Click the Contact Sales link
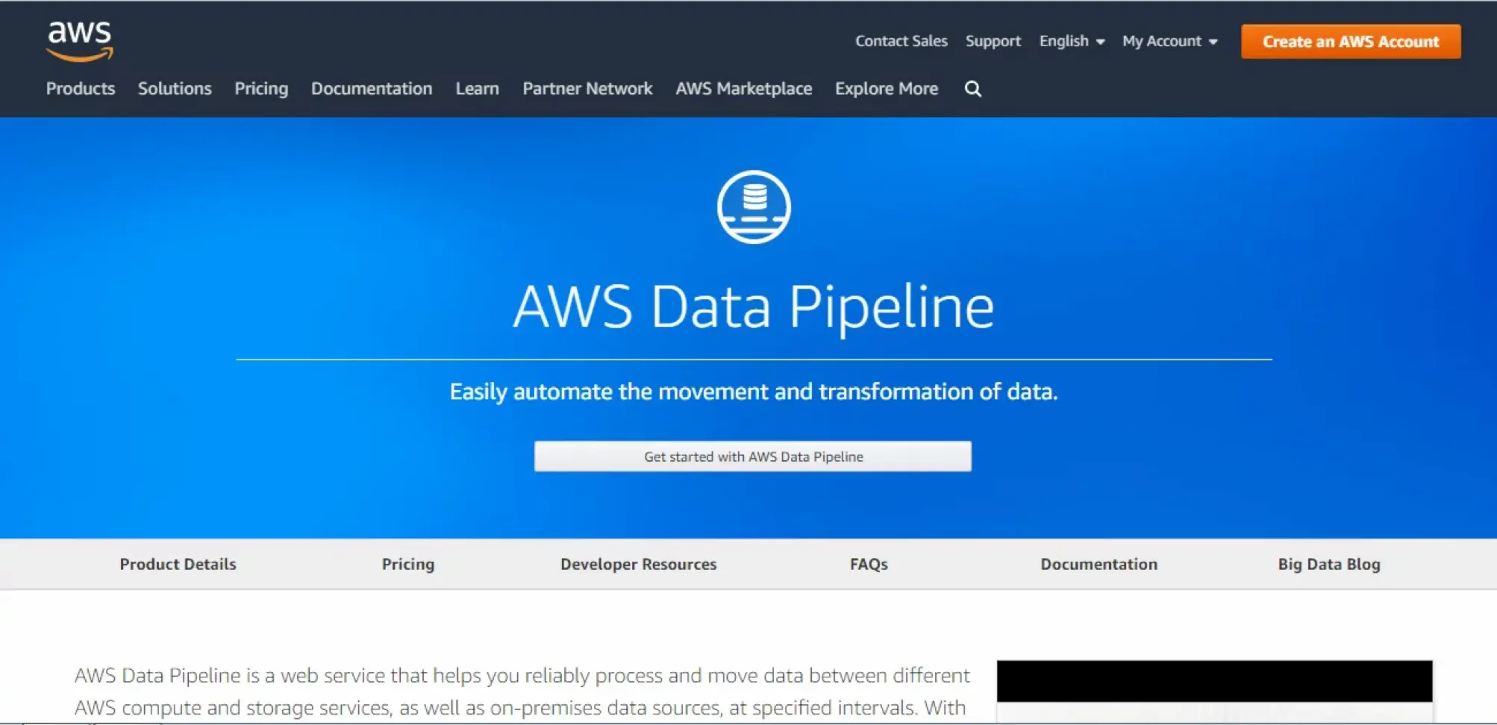This screenshot has width=1497, height=725. click(901, 41)
